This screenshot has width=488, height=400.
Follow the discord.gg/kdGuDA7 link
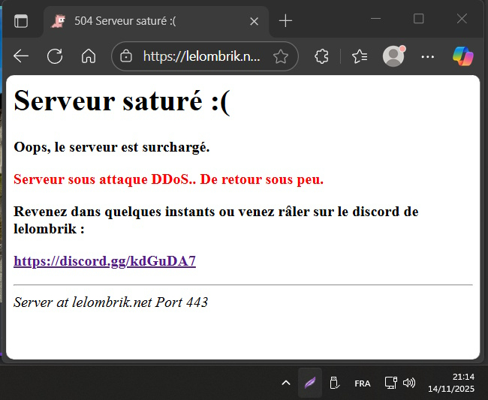click(104, 261)
